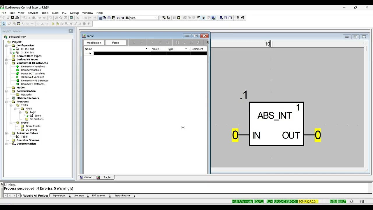Select the Networks tree item
Viewport: 373px width, 210px height.
tap(26, 94)
